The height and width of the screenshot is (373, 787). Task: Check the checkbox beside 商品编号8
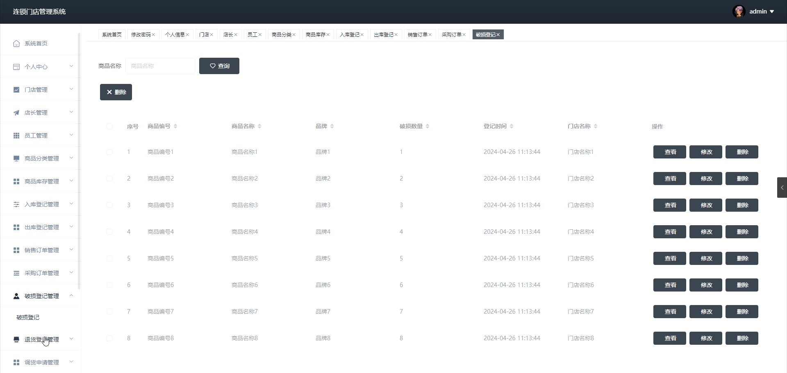coord(109,338)
